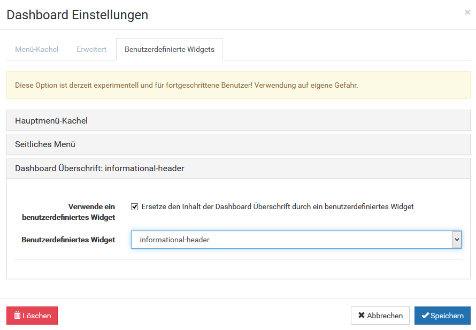Expand the Seitliches Menü section
This screenshot has width=476, height=330.
tap(45, 144)
